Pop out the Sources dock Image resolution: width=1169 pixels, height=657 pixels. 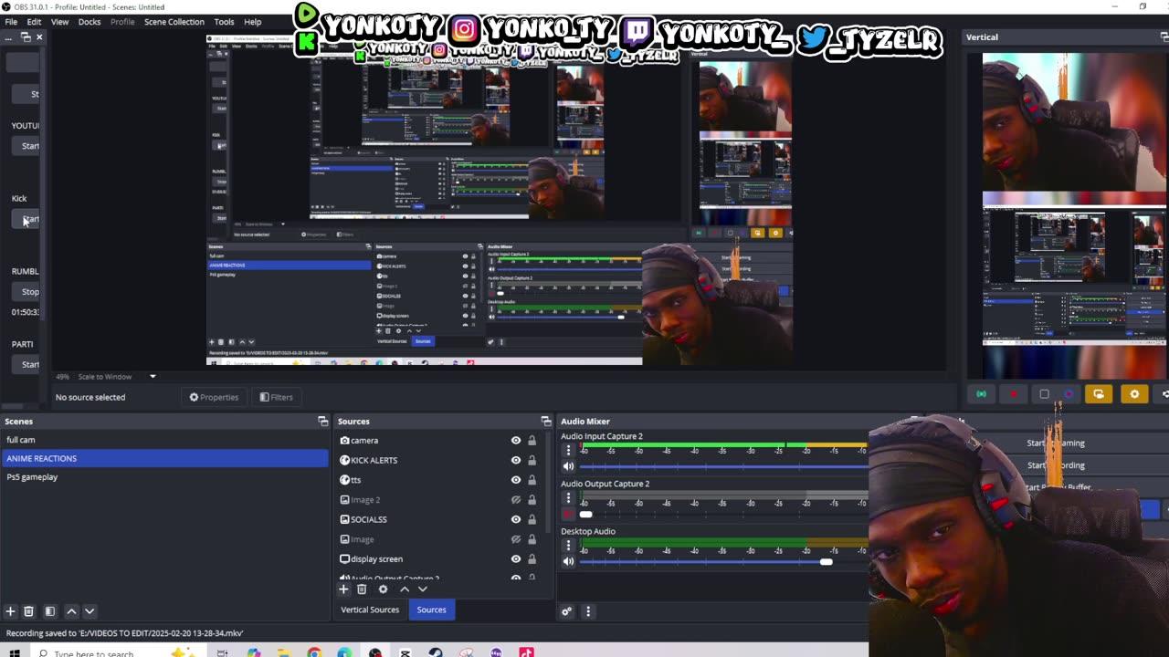tap(546, 421)
